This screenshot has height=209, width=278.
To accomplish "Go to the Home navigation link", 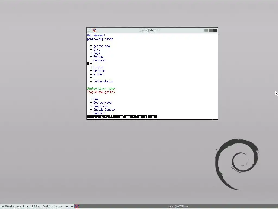I will point(97,99).
